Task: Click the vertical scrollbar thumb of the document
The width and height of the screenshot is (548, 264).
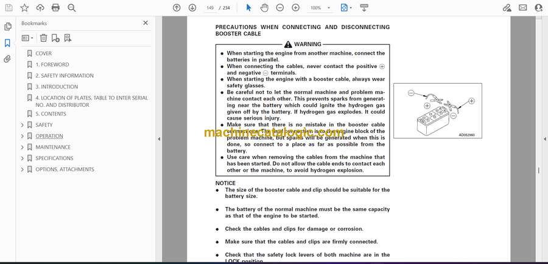Action: pyautogui.click(x=539, y=171)
